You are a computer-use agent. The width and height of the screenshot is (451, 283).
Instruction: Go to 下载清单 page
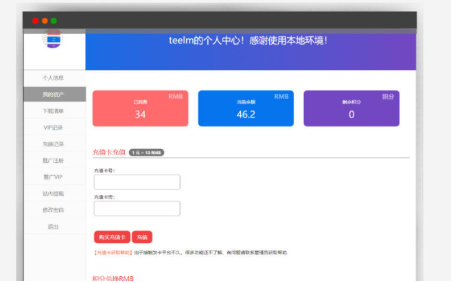pyautogui.click(x=54, y=111)
